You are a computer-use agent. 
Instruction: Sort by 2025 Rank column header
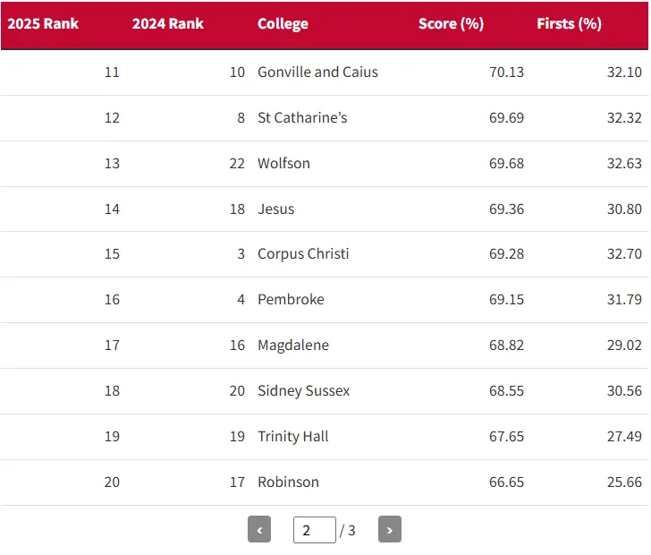click(43, 24)
